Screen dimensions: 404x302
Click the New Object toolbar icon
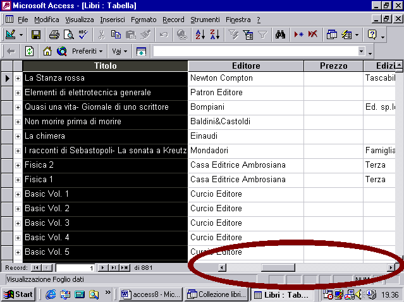click(346, 35)
